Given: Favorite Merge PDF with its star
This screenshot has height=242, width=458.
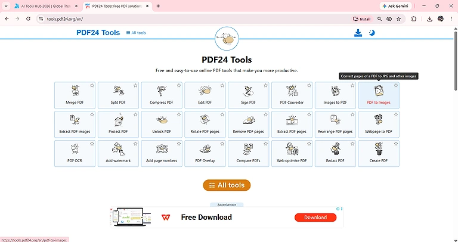Looking at the screenshot, I should [x=92, y=85].
